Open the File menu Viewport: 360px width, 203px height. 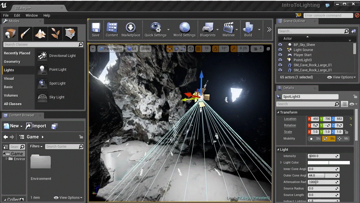[x=6, y=16]
